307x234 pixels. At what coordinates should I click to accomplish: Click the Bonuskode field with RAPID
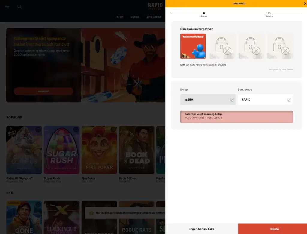click(265, 100)
